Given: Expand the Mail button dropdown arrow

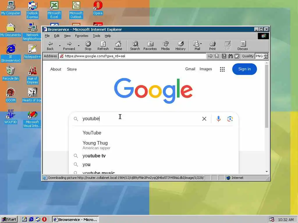Looking at the screenshot, I should pyautogui.click(x=201, y=44).
